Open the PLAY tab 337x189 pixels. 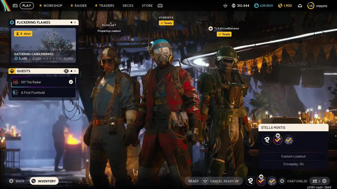27,6
